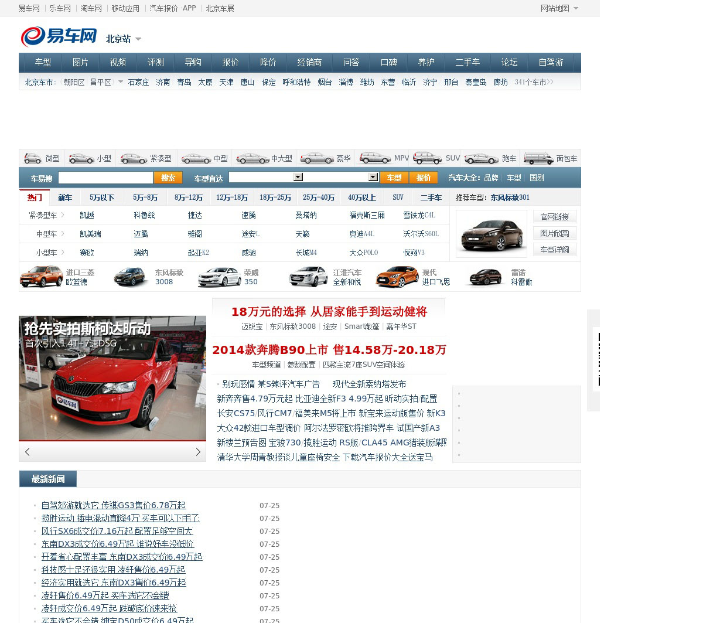Open the 品牌 link in 汽车大全

click(x=491, y=178)
